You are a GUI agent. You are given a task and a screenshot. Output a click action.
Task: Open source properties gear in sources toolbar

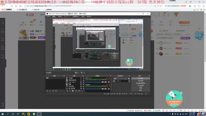click(x=73, y=91)
